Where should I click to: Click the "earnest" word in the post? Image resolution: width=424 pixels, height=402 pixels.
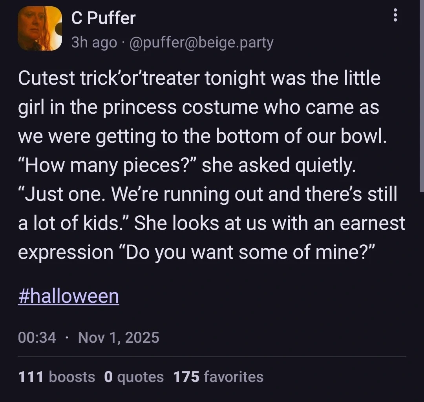[372, 223]
